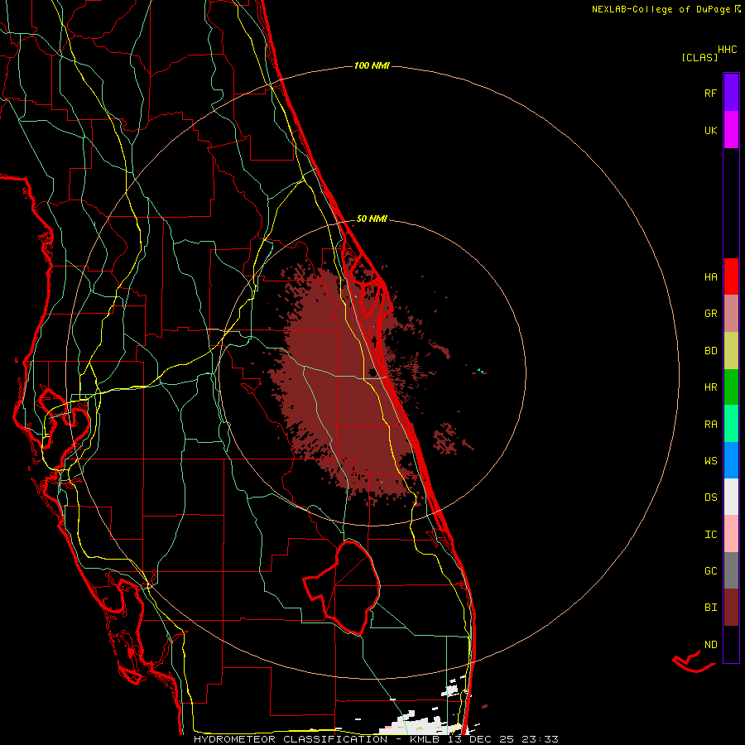The width and height of the screenshot is (745, 745).
Task: Select the GR graupel color swatch
Action: click(x=731, y=314)
